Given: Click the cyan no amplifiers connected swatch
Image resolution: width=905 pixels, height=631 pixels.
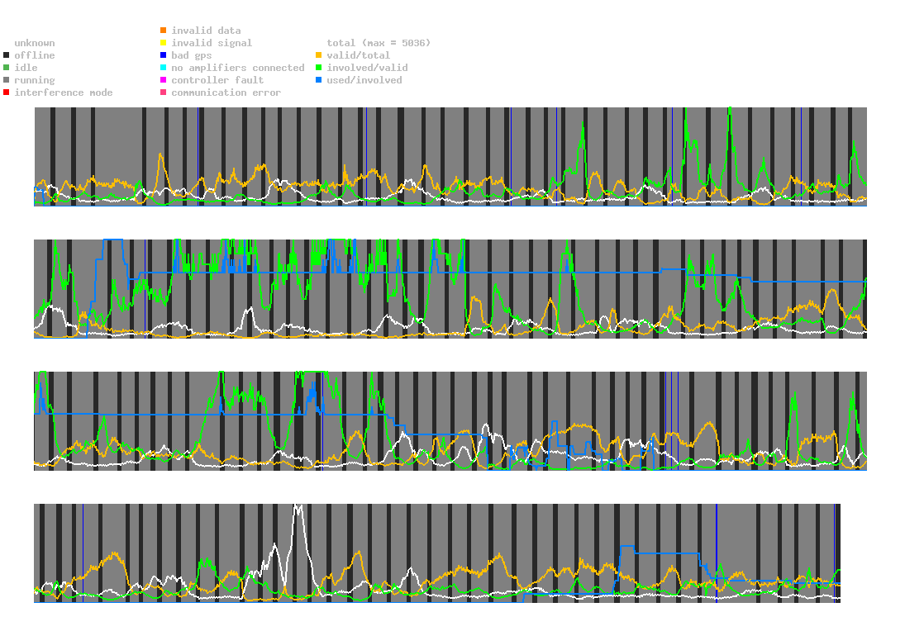Looking at the screenshot, I should 164,68.
